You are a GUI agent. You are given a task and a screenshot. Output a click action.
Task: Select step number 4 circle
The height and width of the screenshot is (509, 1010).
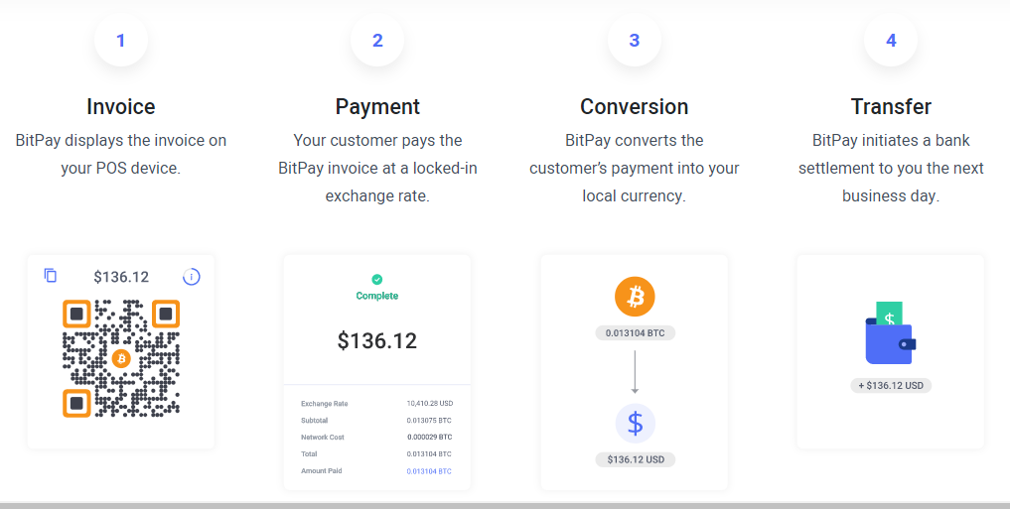click(x=891, y=40)
